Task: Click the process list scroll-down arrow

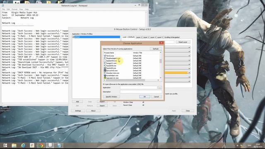Action: point(161,78)
